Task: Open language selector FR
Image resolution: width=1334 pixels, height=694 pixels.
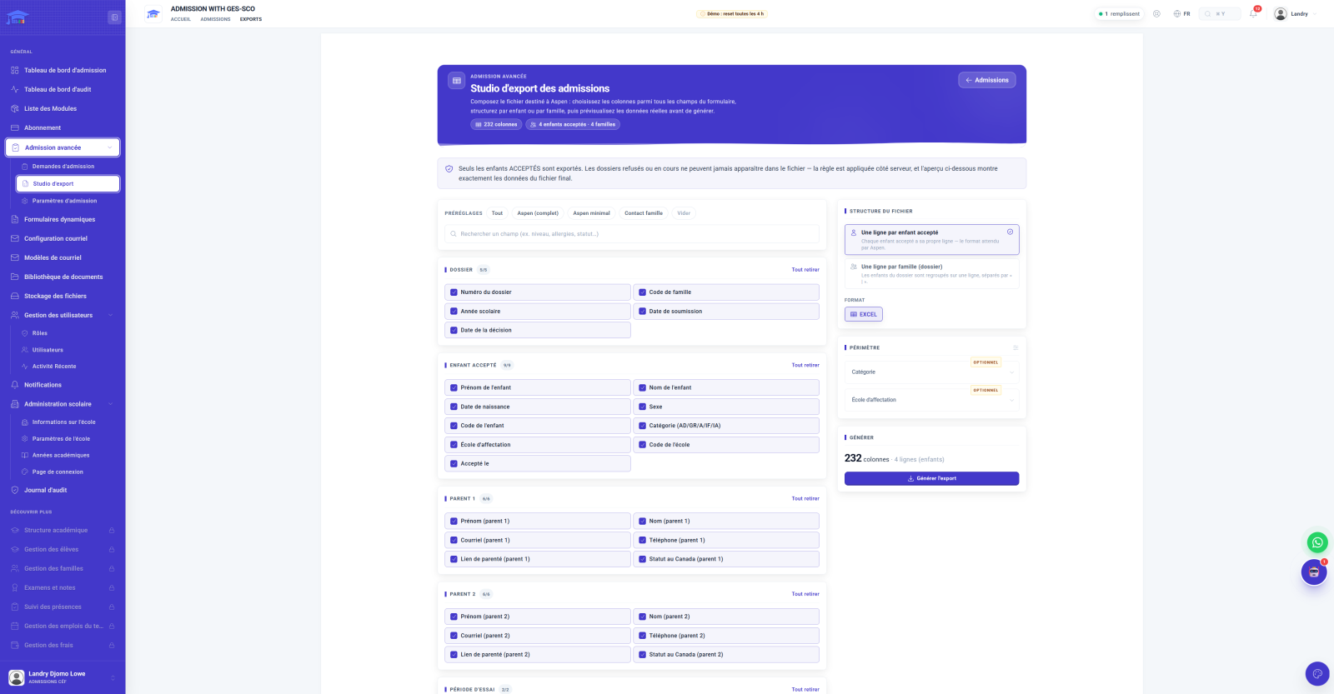Action: point(1181,13)
